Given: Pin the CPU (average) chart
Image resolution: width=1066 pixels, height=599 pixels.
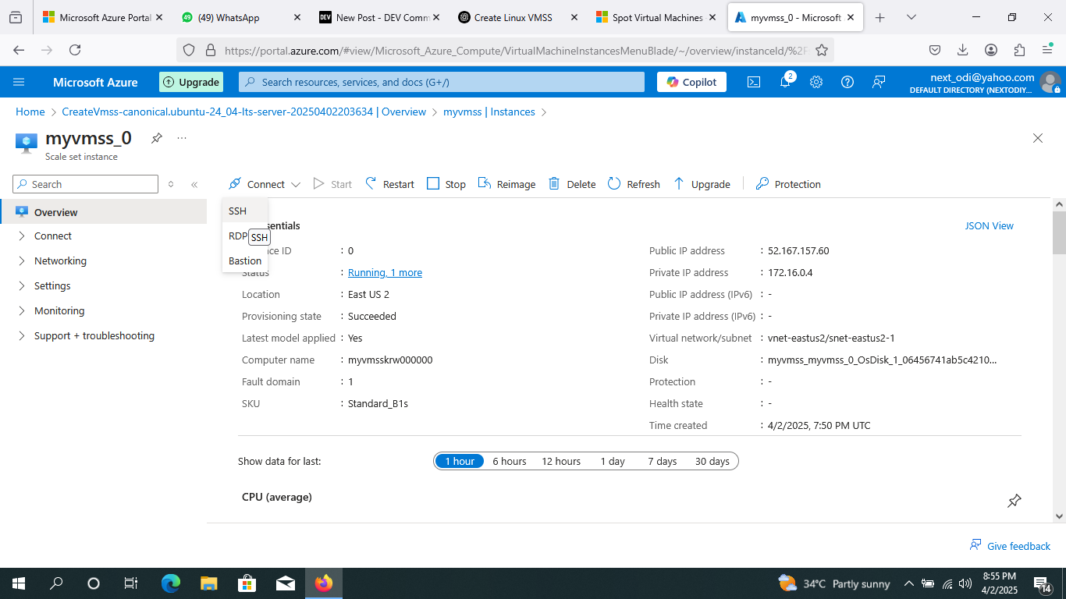Looking at the screenshot, I should 1014,501.
